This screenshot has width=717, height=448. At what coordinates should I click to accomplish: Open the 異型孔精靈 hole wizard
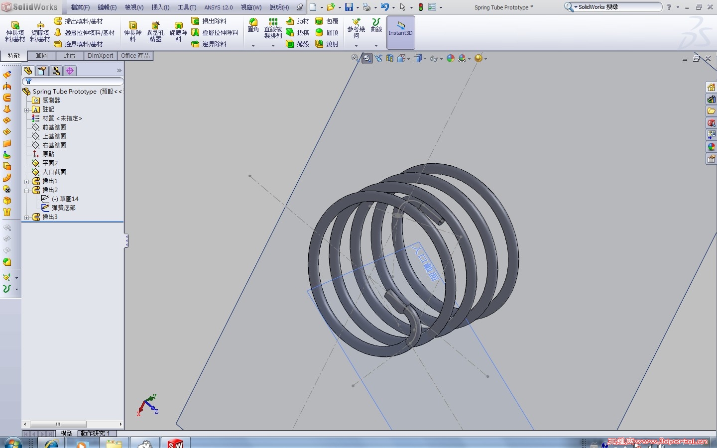(x=155, y=32)
